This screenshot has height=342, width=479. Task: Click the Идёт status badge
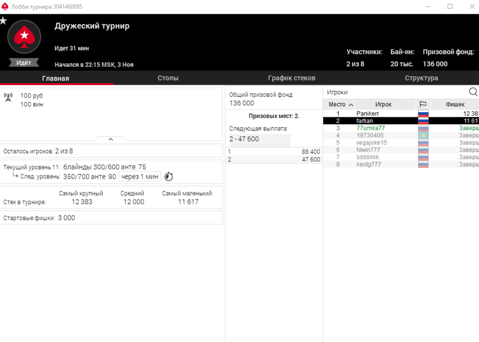[x=24, y=63]
